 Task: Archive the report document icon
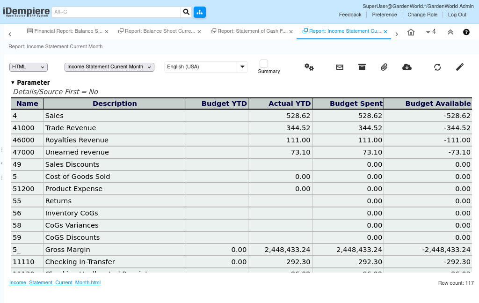(362, 67)
